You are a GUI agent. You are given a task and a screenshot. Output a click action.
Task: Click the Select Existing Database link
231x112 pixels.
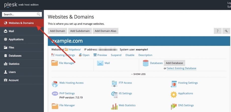[x=182, y=68]
